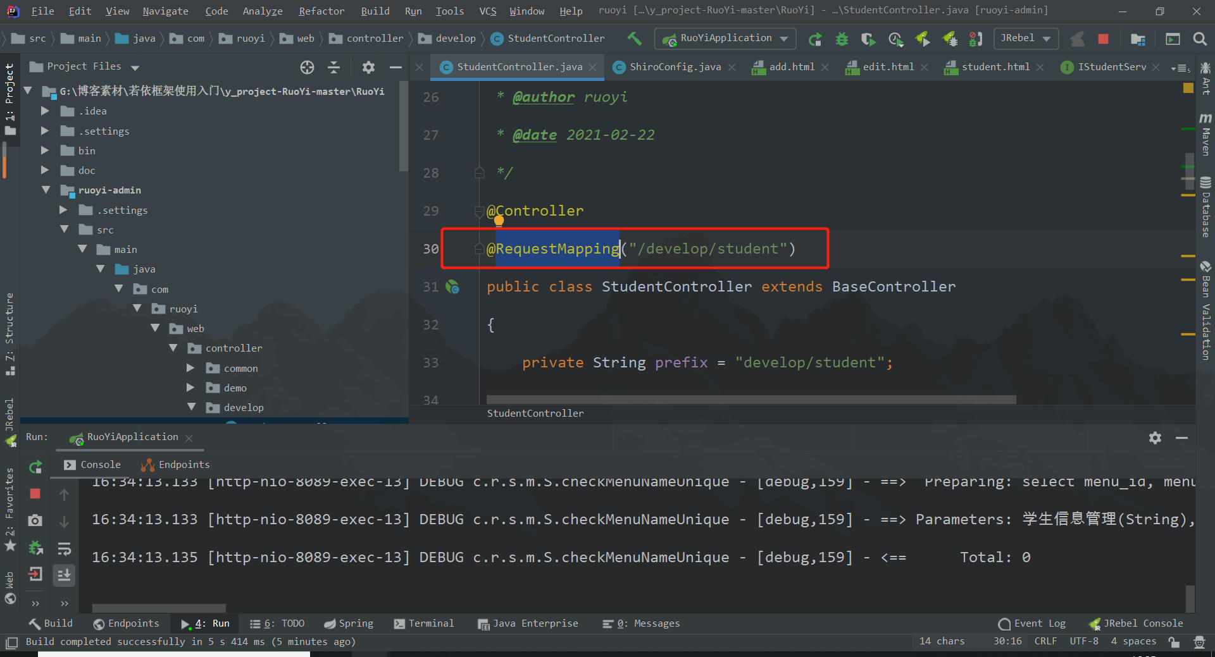
Task: Collapse the develop package
Action: click(191, 407)
